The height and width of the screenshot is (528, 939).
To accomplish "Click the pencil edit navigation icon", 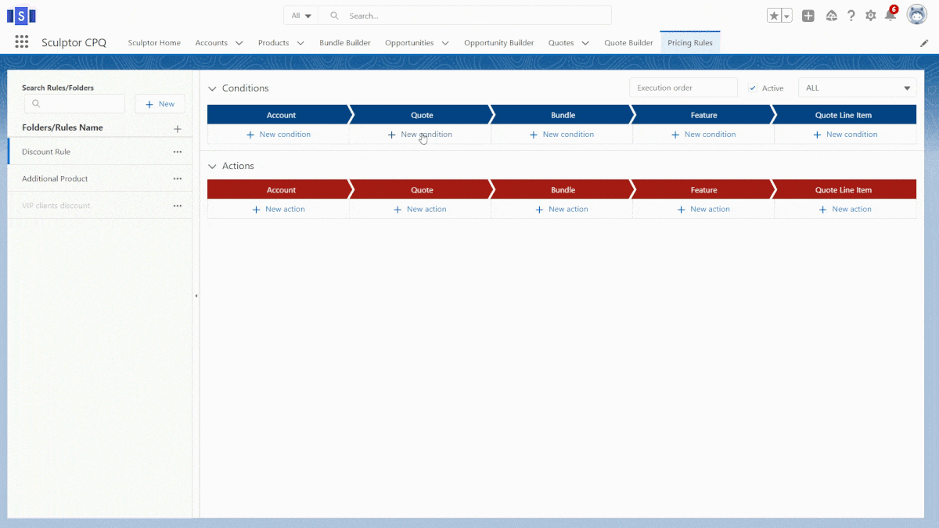I will pyautogui.click(x=924, y=43).
